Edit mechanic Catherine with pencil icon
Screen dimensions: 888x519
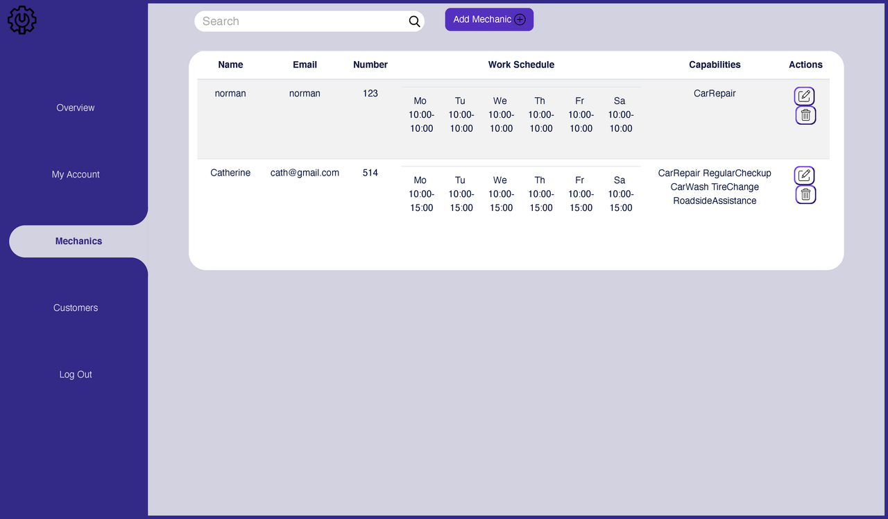[805, 176]
